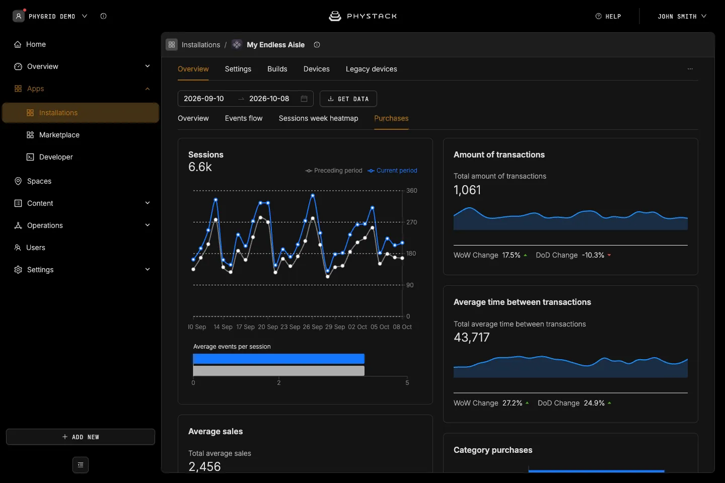Click the Phystack logo in header
The width and height of the screenshot is (725, 483).
[362, 16]
